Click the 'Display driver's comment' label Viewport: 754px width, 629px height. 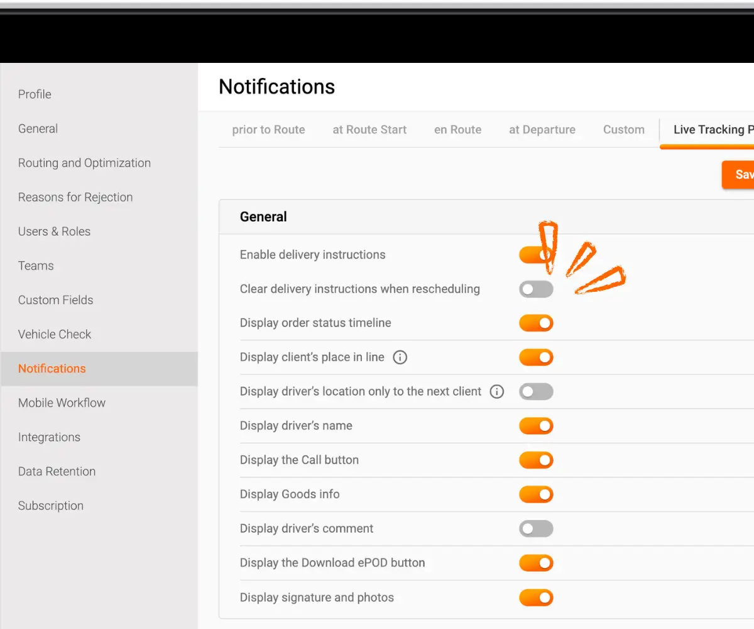[x=307, y=528]
